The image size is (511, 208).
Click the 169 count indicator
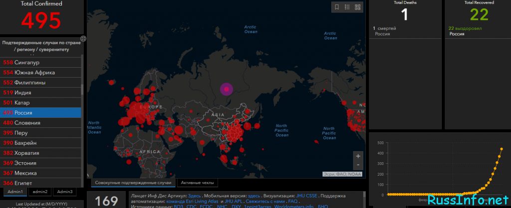[106, 201]
